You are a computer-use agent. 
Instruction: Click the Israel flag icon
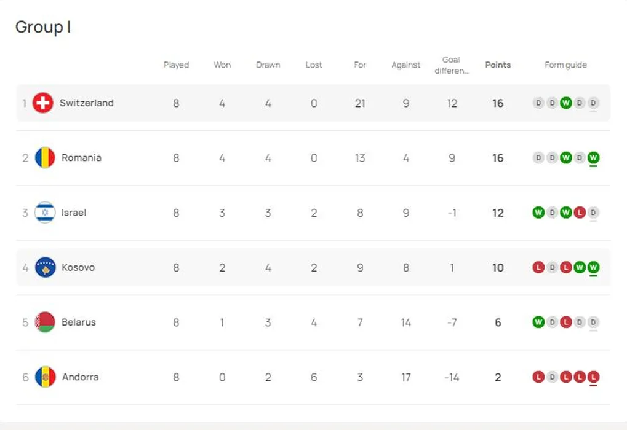click(45, 213)
